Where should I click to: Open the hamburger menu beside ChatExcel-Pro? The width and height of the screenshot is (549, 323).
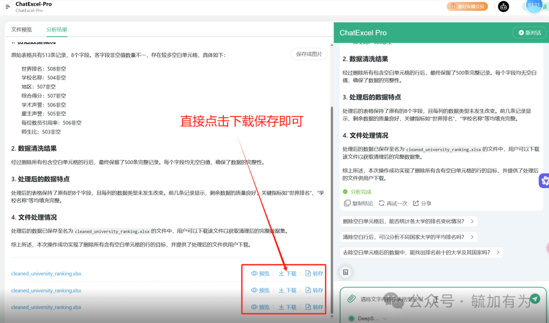(8, 7)
